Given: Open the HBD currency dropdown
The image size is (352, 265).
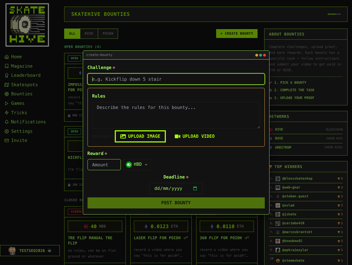Looking at the screenshot, I should (x=137, y=165).
